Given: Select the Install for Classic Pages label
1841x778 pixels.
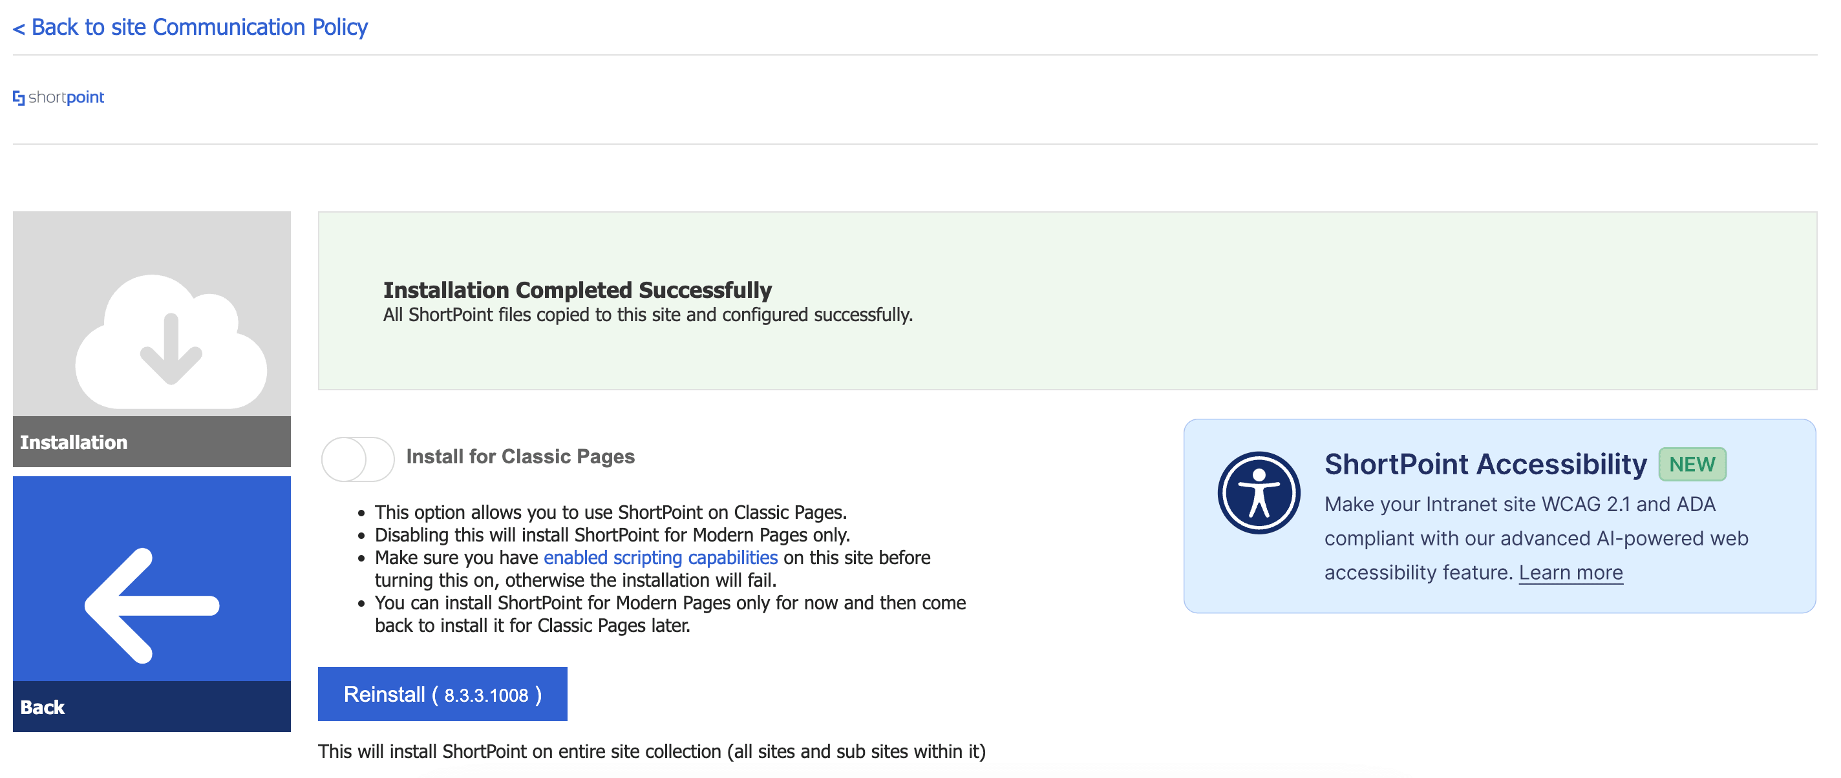Looking at the screenshot, I should [520, 456].
